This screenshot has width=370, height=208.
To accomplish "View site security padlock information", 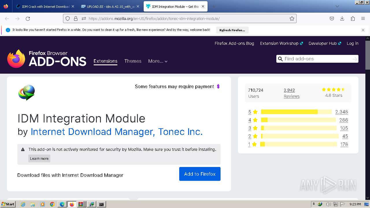I will pyautogui.click(x=76, y=18).
